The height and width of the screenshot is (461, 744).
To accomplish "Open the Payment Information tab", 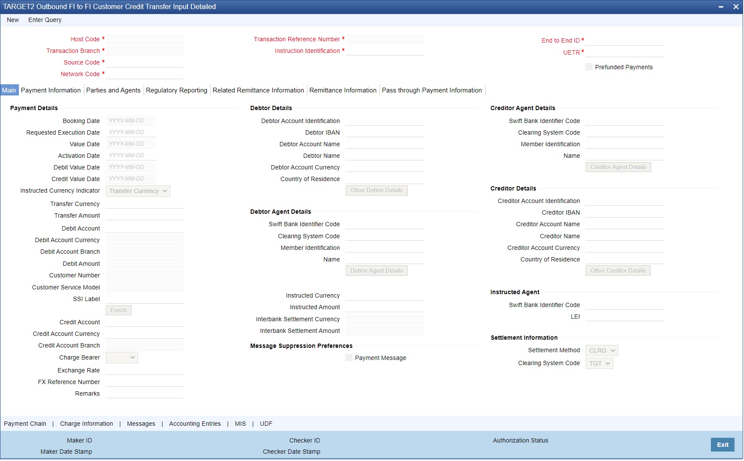I will click(x=51, y=90).
